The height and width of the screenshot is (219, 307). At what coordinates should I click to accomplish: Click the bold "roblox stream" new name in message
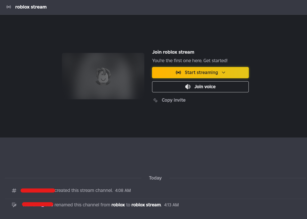146,205
